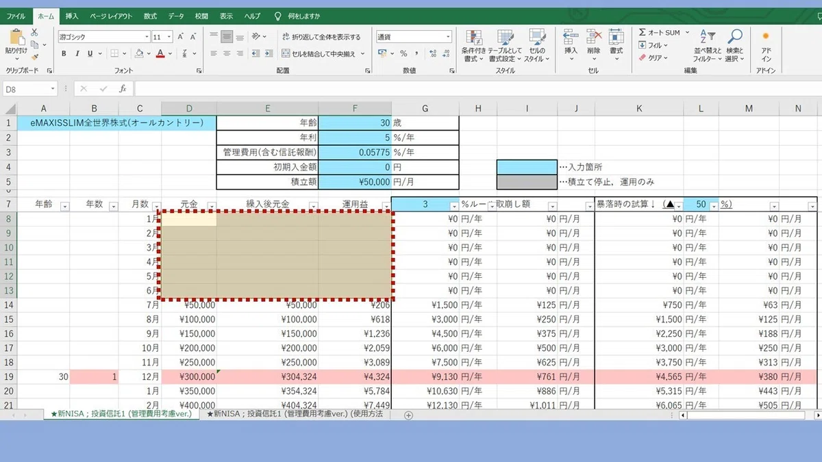The height and width of the screenshot is (462, 822).
Task: Open セルのスタイル cell styles
Action: point(537,46)
